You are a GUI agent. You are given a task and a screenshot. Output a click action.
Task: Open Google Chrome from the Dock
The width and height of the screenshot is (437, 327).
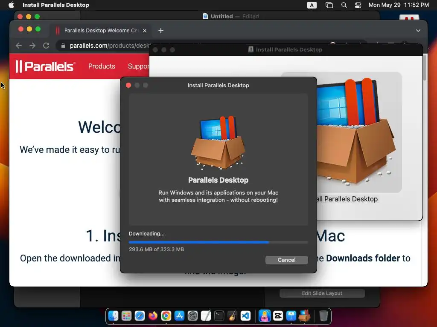coord(166,316)
